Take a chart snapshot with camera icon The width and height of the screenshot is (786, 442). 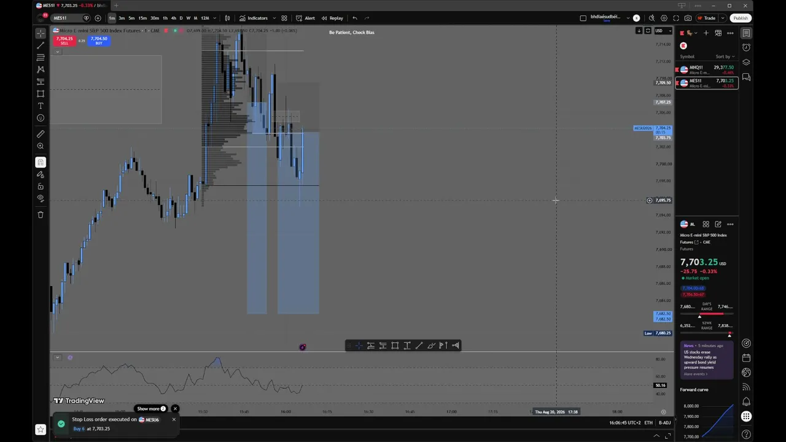coord(688,18)
